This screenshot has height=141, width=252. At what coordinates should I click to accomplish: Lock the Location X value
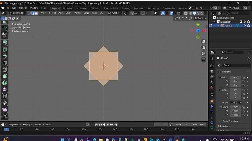tap(244, 77)
